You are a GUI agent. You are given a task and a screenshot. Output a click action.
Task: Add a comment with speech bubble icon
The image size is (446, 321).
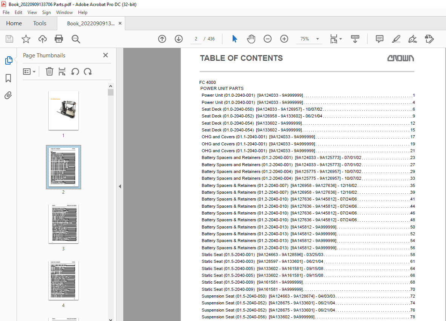pos(379,39)
